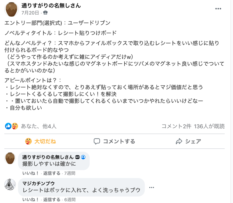Click the blue like reaction icon
This screenshot has width=233, height=203.
[x=8, y=126]
